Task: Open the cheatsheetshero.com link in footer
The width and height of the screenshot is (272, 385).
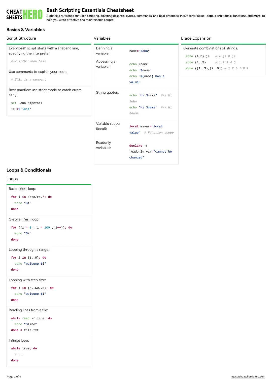Action: point(248,377)
